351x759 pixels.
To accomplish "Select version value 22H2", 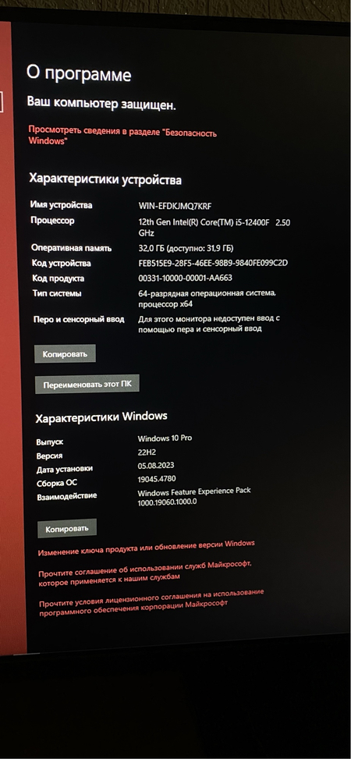I will click(148, 452).
